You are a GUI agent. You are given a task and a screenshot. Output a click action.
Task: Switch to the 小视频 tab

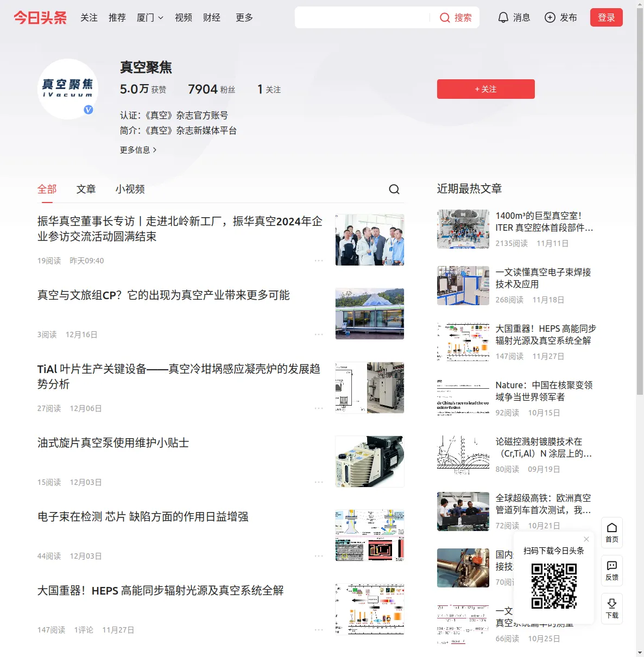[x=130, y=189]
